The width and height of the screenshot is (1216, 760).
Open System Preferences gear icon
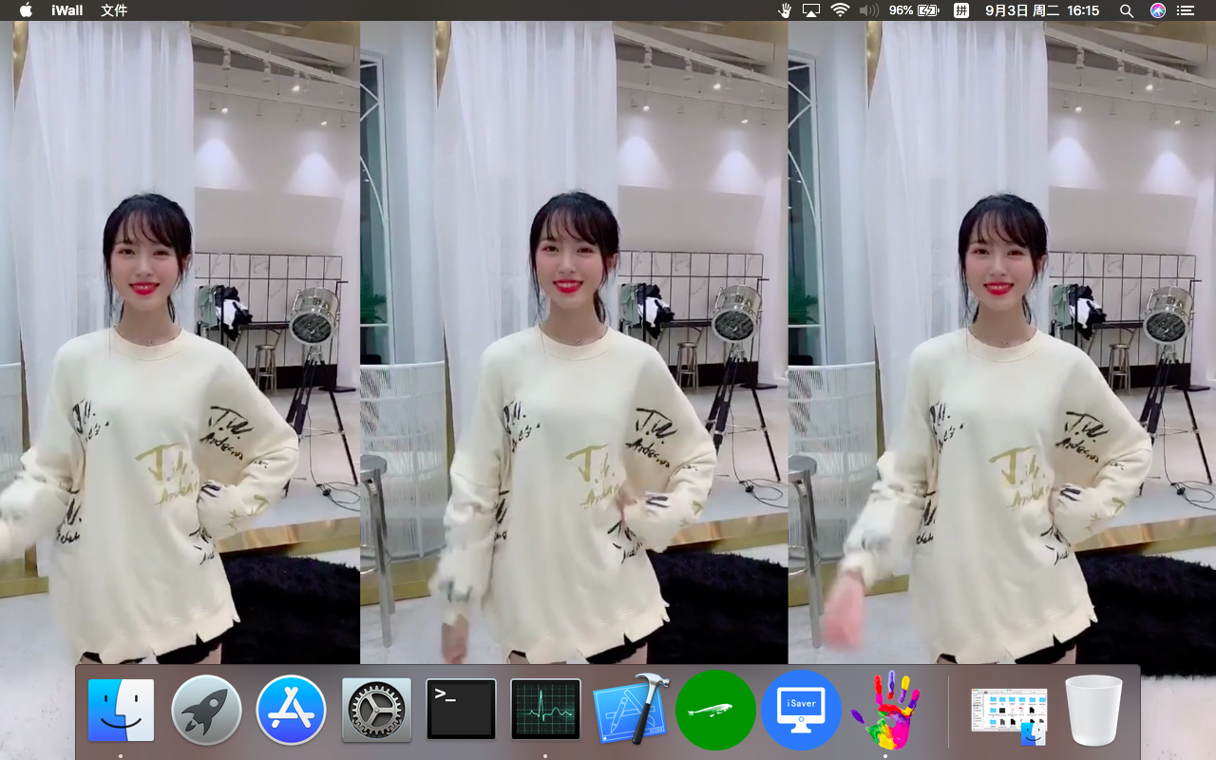[x=376, y=710]
